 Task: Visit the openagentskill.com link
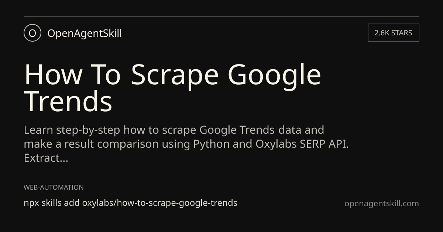pyautogui.click(x=382, y=204)
